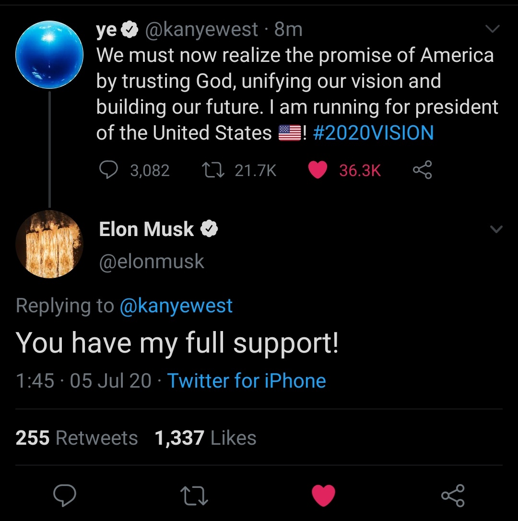
Task: Unlike Elon's reply using the bottom heart
Action: pyautogui.click(x=323, y=497)
